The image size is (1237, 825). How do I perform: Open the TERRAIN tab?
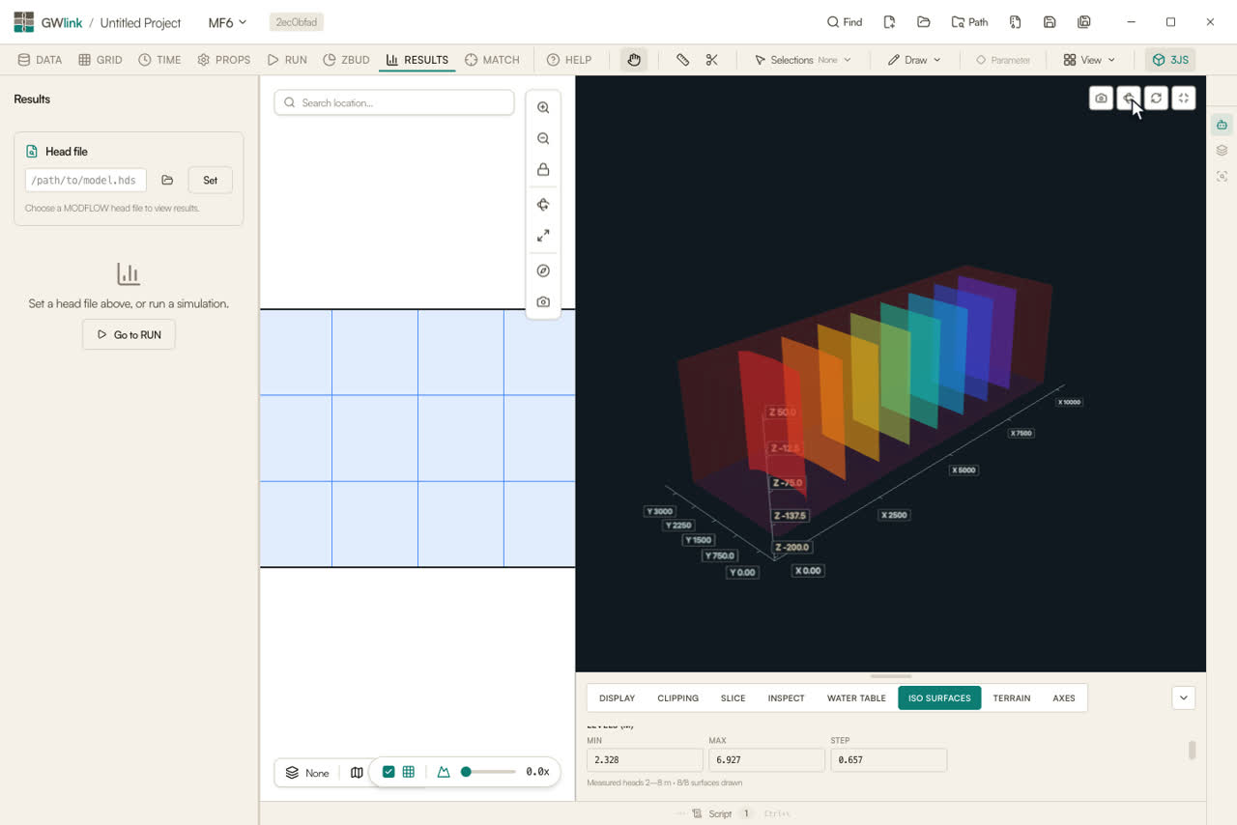click(x=1012, y=697)
